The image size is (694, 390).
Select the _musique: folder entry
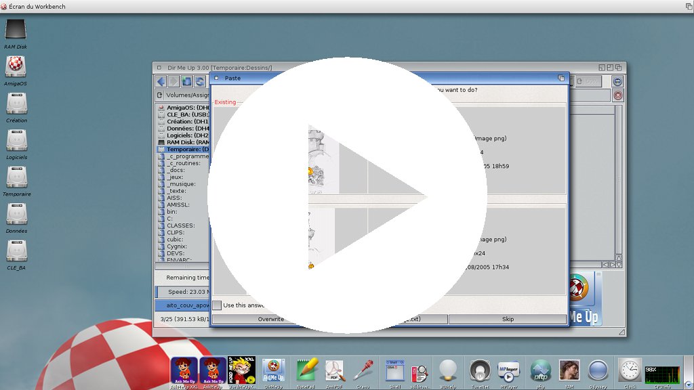[x=181, y=183]
